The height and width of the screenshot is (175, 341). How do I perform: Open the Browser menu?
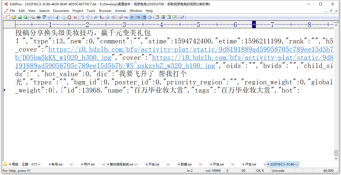click(x=105, y=11)
